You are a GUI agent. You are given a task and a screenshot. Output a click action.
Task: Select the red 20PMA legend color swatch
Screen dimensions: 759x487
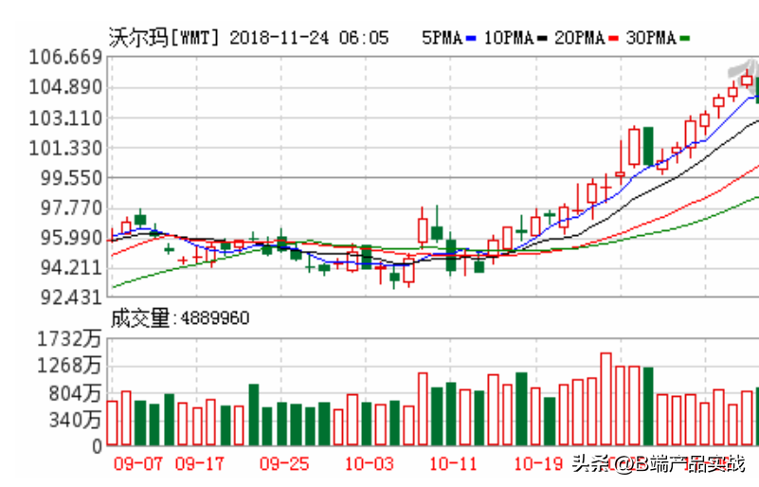click(613, 38)
